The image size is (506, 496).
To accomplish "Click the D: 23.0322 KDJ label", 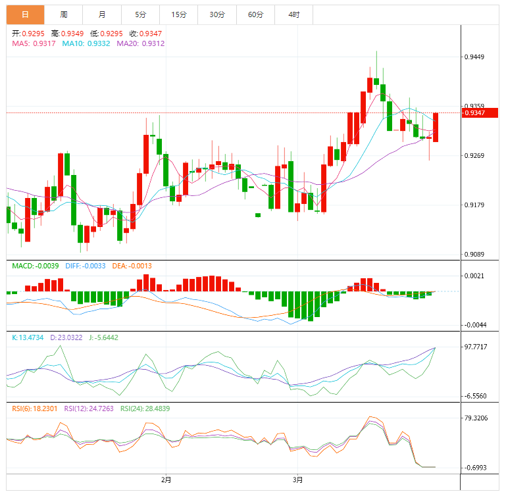I will pyautogui.click(x=66, y=337).
